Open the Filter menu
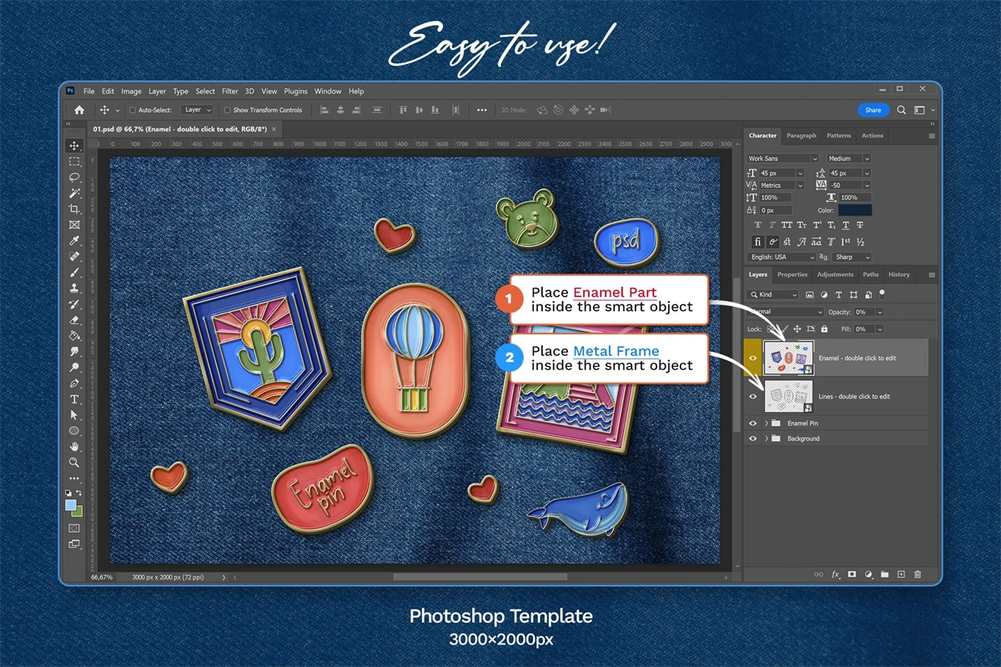This screenshot has width=1001, height=667. (x=229, y=92)
